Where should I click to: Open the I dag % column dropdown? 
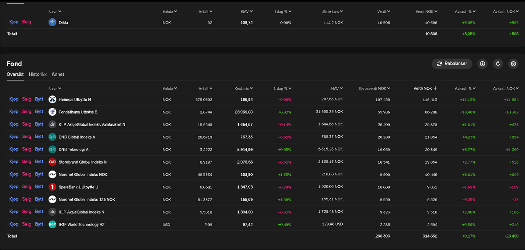[x=282, y=11]
